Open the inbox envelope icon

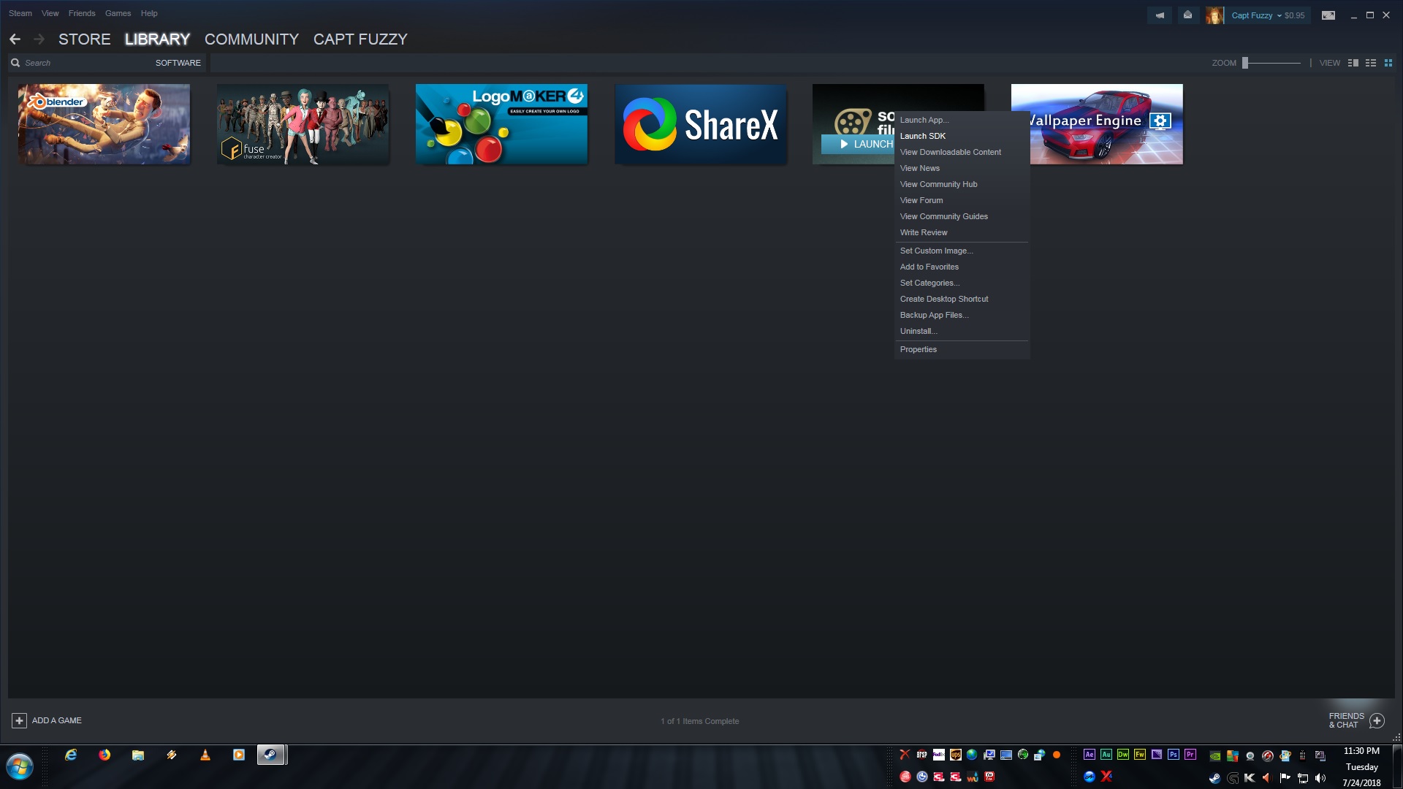1188,15
